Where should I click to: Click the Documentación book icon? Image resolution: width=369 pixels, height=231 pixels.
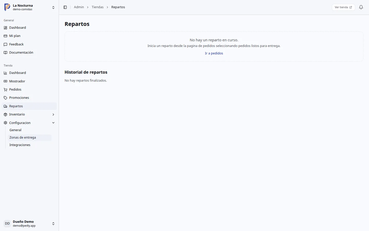click(x=5, y=53)
